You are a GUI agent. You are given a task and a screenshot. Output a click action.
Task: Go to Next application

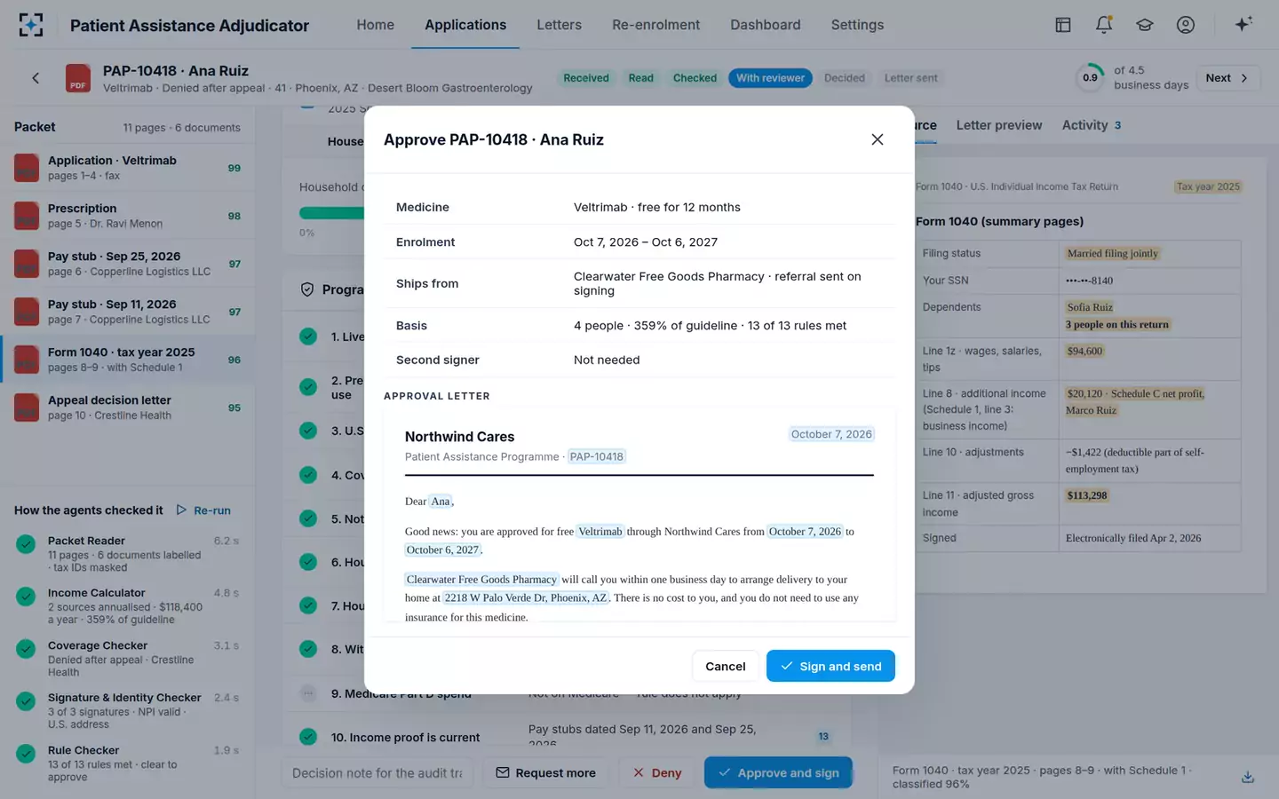[x=1227, y=78]
